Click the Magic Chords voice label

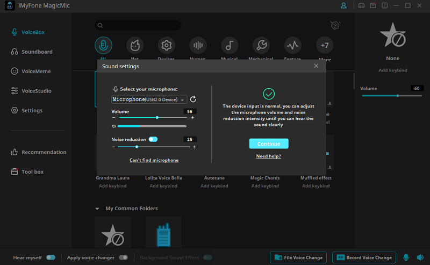tap(265, 178)
